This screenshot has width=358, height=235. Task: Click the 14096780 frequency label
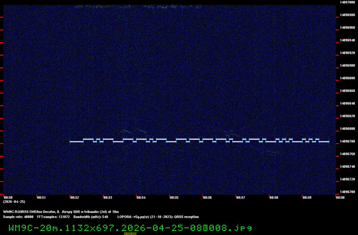pyautogui.click(x=348, y=141)
